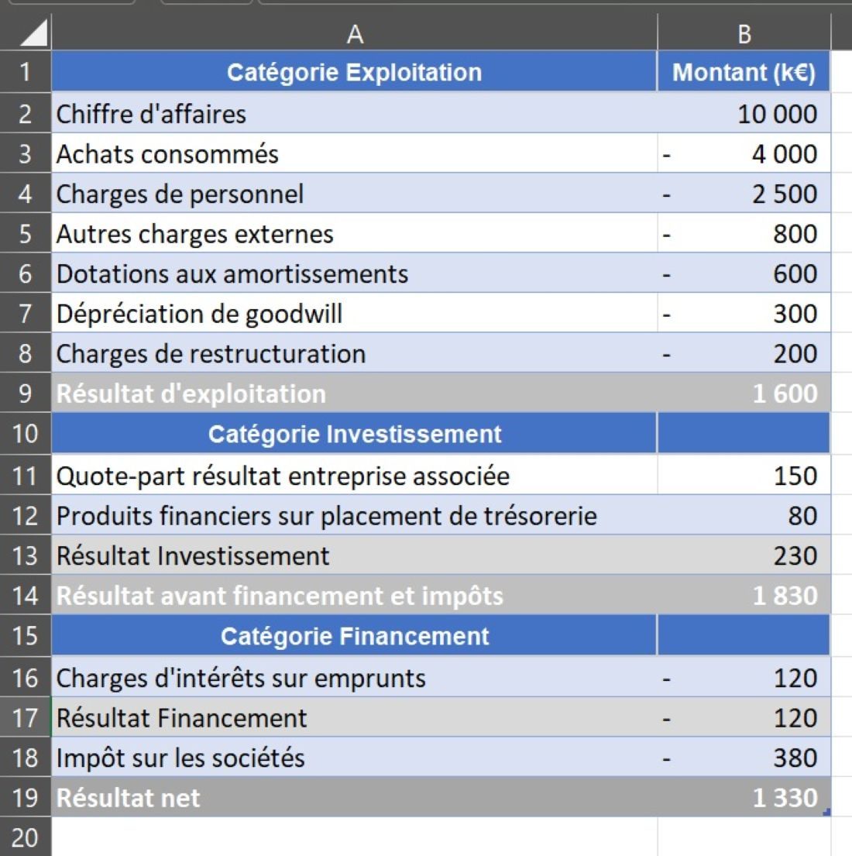Click cell 'Résultat Financement'
This screenshot has width=852, height=856.
[354, 717]
